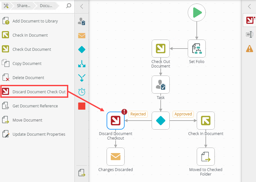The width and height of the screenshot is (256, 182).
Task: Select Update Document Properties toolbox icon
Action: tap(6, 134)
